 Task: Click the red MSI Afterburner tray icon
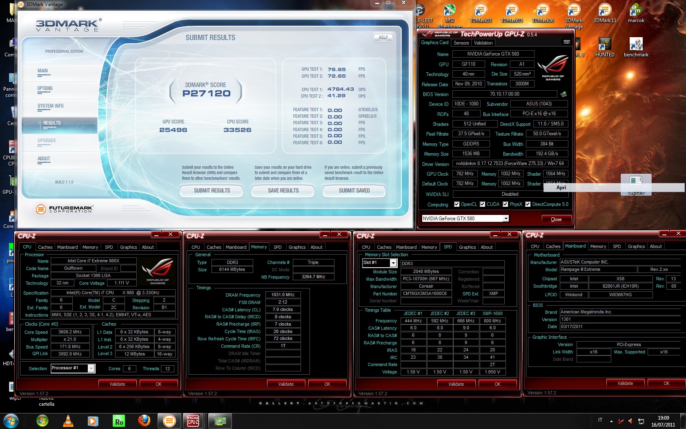pyautogui.click(x=621, y=421)
